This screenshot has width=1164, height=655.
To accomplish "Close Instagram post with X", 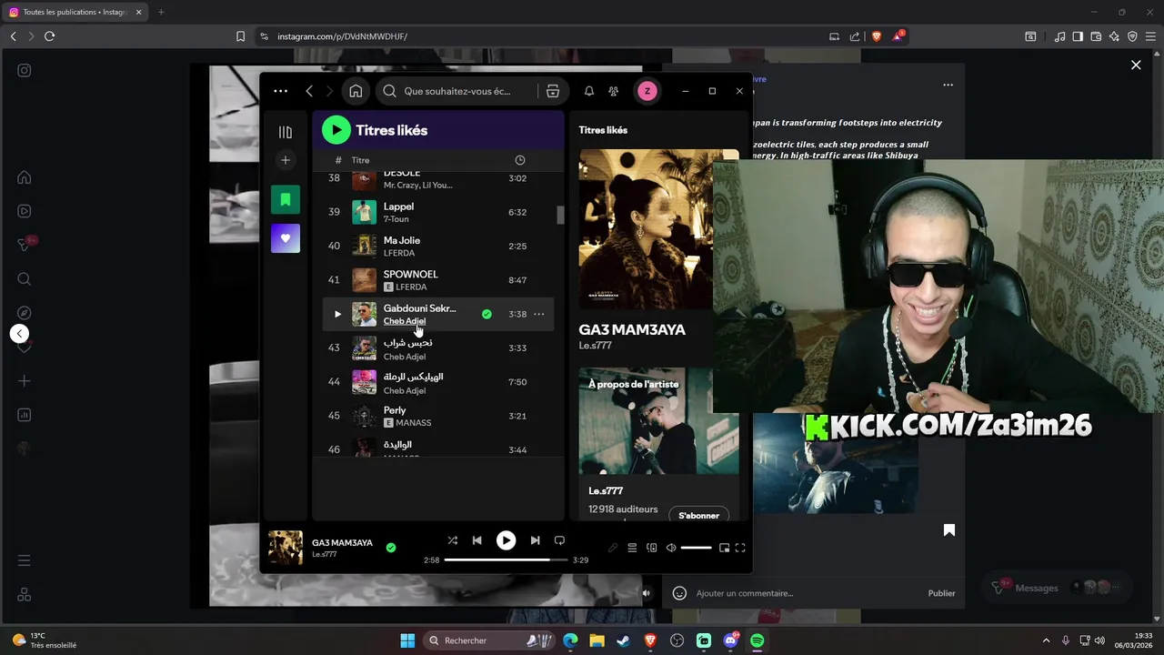I will 1136,65.
